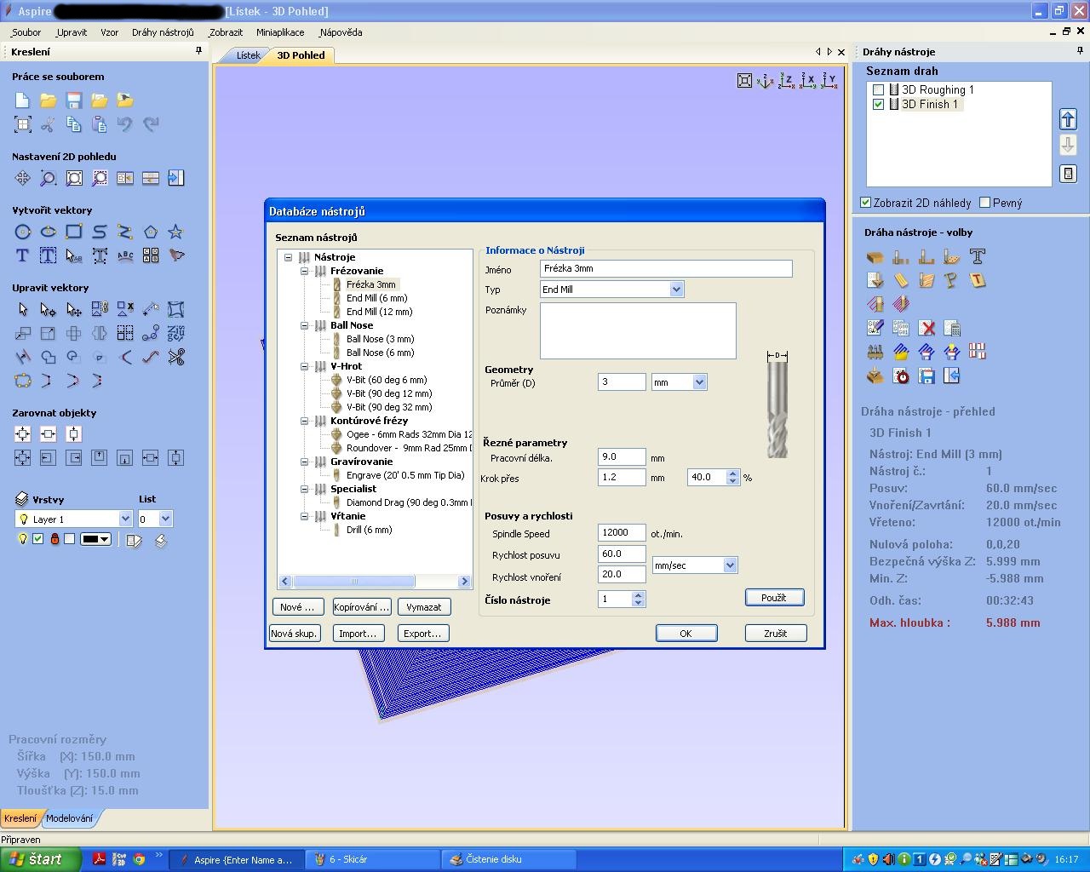Enable the 3D Roughing 1 checkbox
This screenshot has height=872, width=1090.
coord(879,89)
